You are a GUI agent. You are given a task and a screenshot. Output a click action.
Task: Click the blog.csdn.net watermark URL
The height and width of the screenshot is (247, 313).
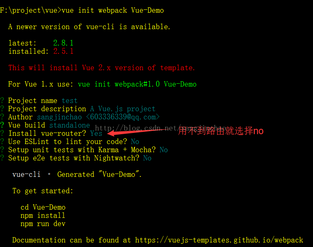coord(161,128)
